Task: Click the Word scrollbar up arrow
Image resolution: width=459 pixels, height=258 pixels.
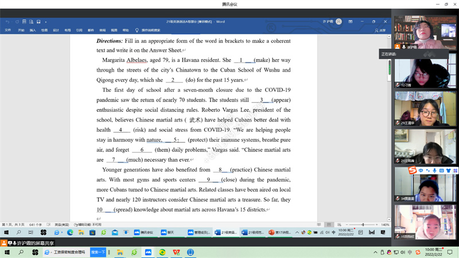Action: [x=389, y=37]
